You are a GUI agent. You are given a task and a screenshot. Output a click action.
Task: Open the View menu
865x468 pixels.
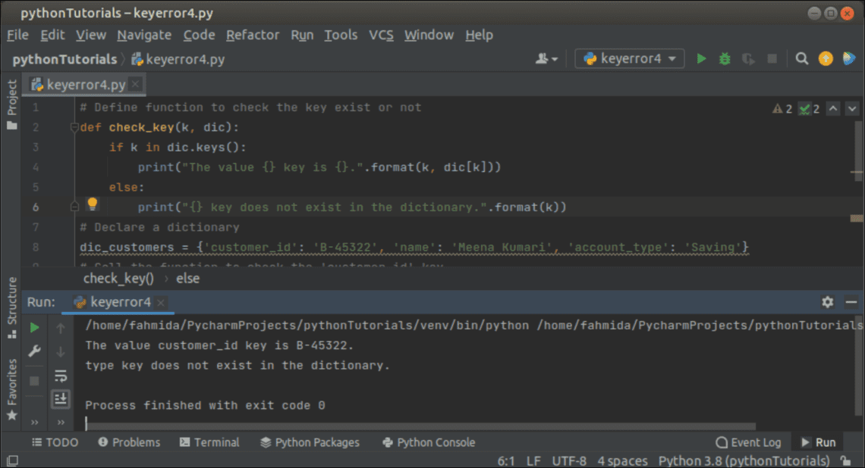[91, 35]
